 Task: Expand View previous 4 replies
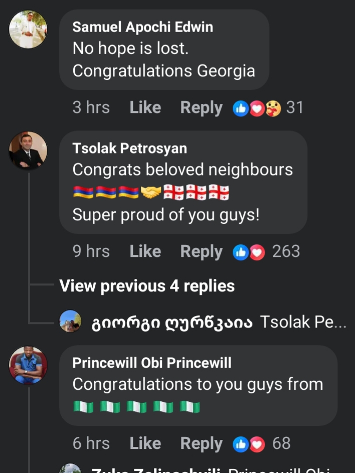pos(147,286)
